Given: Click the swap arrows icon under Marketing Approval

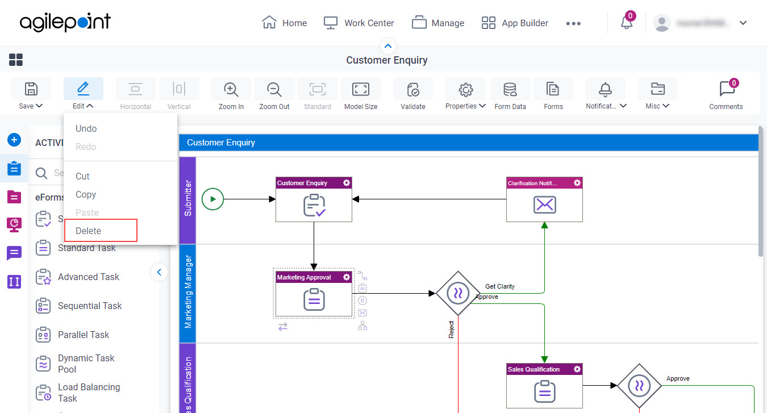Looking at the screenshot, I should tap(282, 327).
